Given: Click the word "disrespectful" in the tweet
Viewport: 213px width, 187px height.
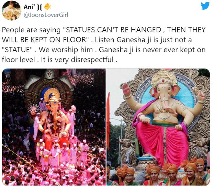Looking at the screenshot, I should coord(92,60).
